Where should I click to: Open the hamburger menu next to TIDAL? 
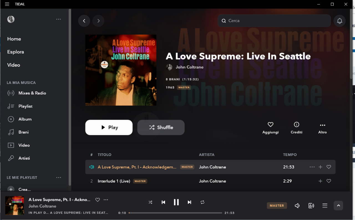7,4
